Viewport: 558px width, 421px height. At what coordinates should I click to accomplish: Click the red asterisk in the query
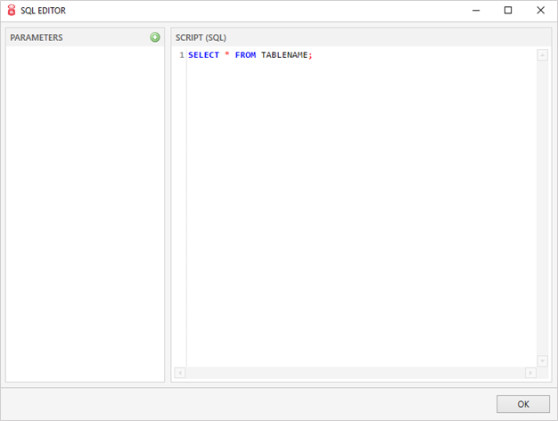[227, 55]
